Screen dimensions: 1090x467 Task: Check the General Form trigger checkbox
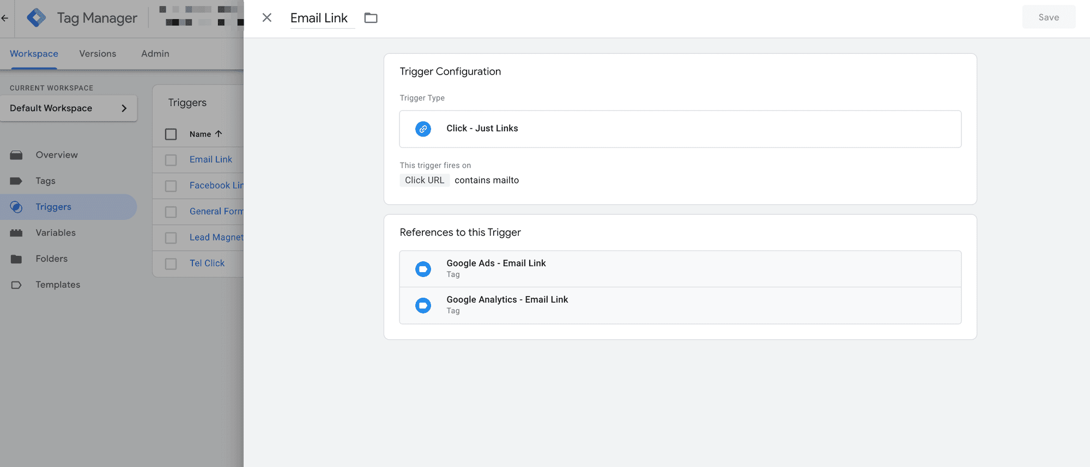pyautogui.click(x=171, y=212)
